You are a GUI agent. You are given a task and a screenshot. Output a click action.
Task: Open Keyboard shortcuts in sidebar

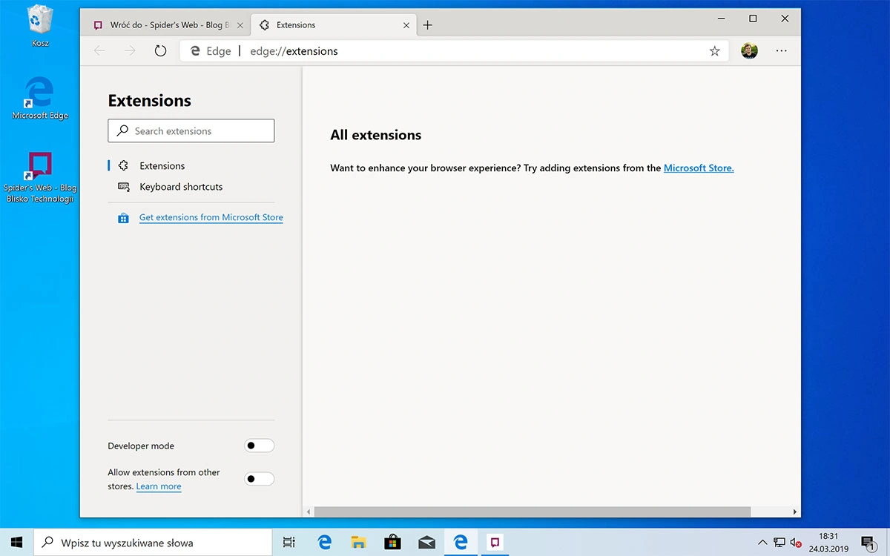coord(181,187)
